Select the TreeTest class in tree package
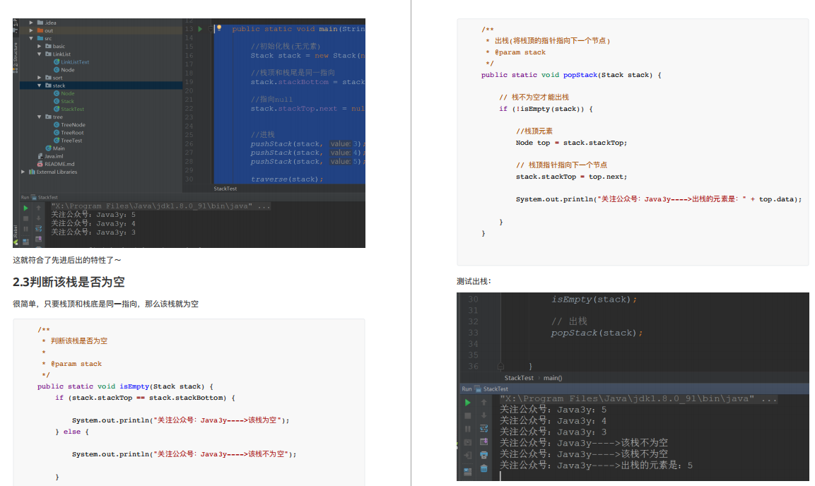Screen dimensions: 815x486 (x=71, y=141)
